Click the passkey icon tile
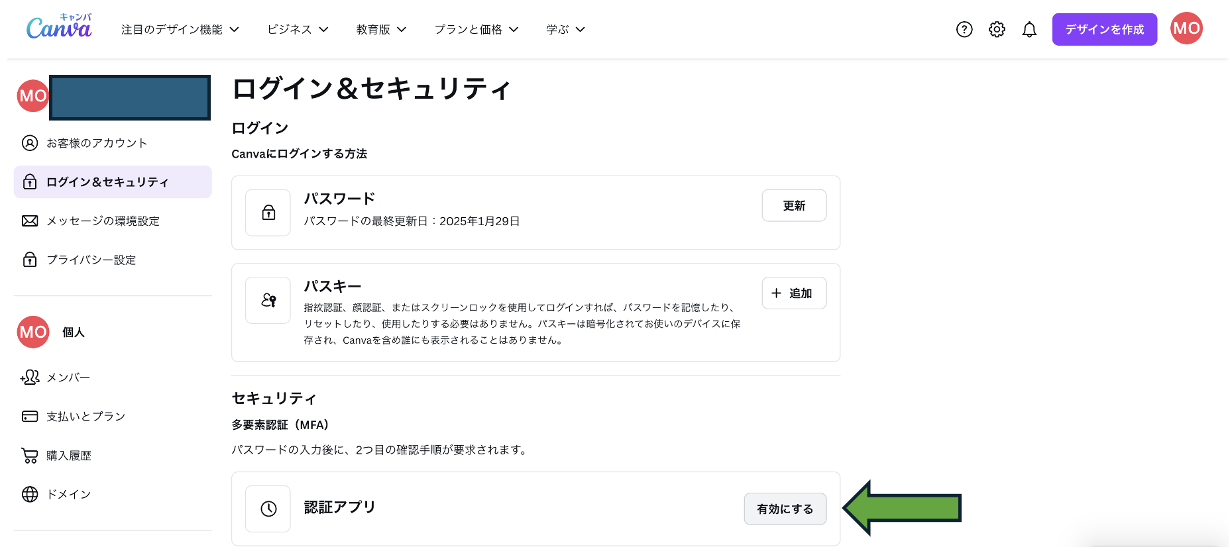Screen dimensions: 1230x551 pyautogui.click(x=268, y=300)
